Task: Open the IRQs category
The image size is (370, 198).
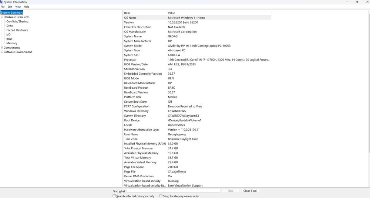Action: click(9, 39)
